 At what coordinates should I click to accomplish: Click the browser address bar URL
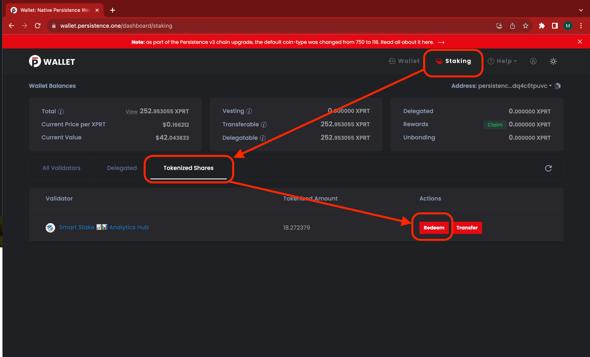point(116,26)
